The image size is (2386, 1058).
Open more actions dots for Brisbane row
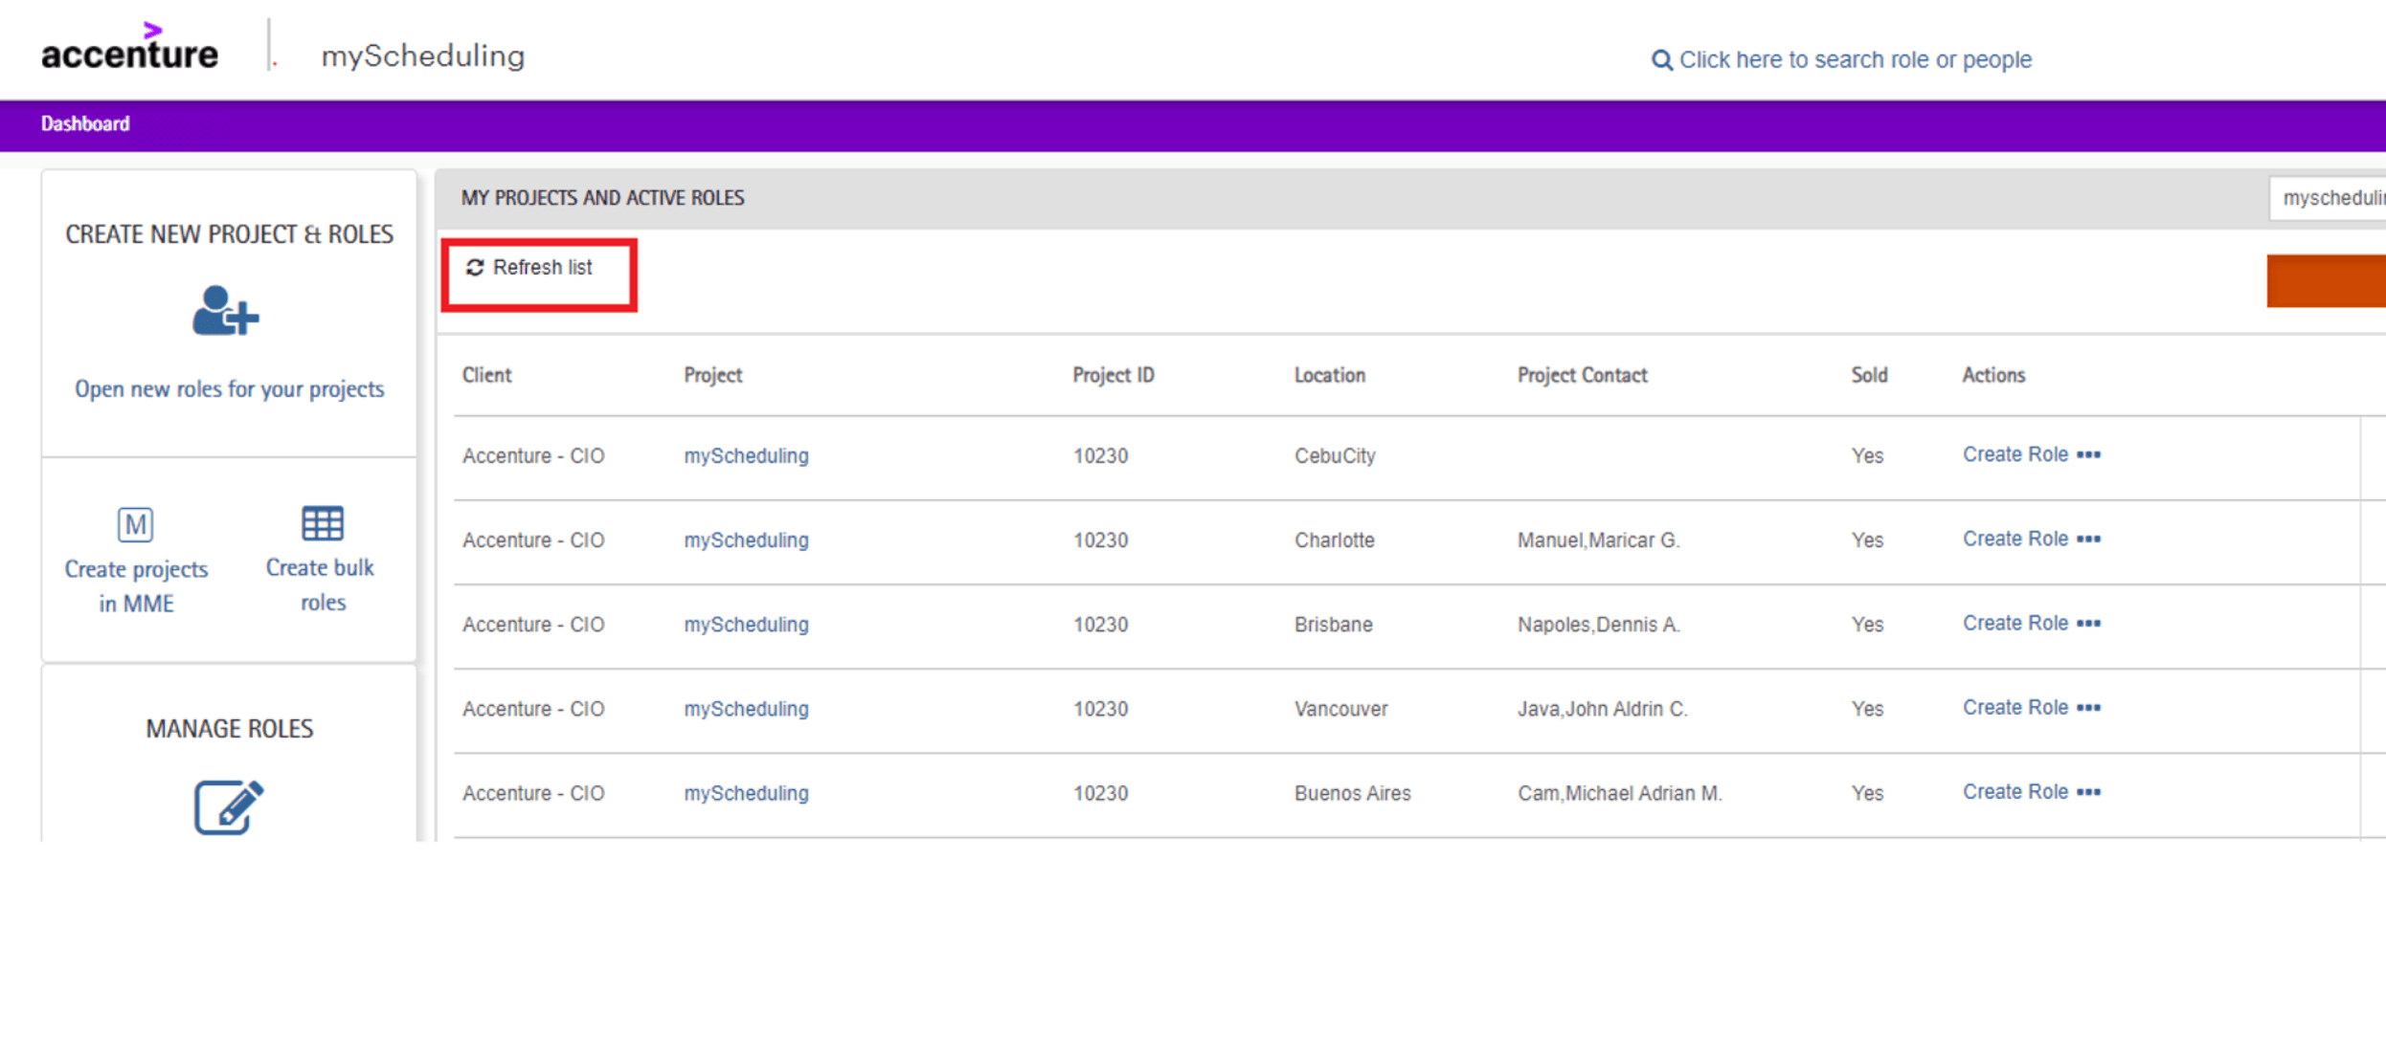(x=2089, y=623)
